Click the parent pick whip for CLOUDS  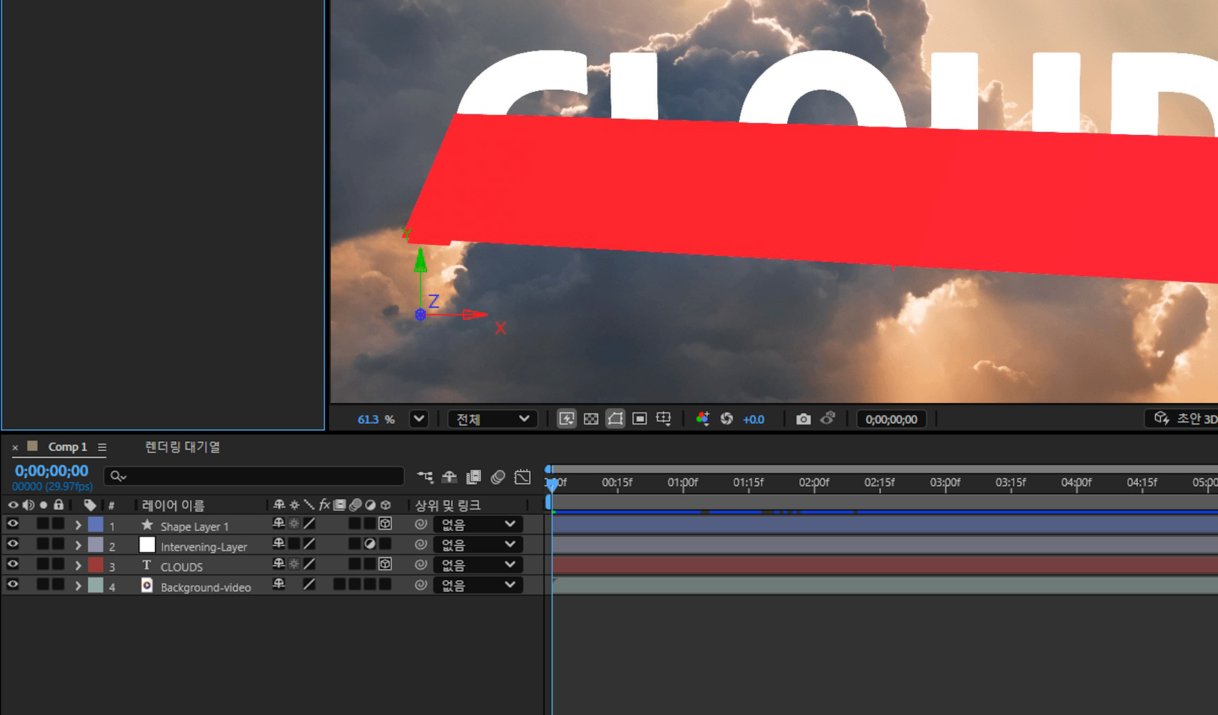click(x=420, y=565)
